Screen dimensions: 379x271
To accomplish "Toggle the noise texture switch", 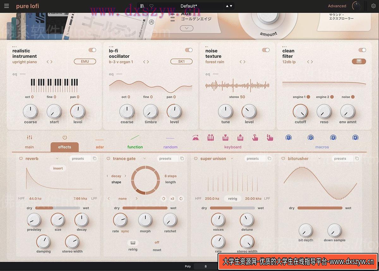I will pyautogui.click(x=266, y=50).
